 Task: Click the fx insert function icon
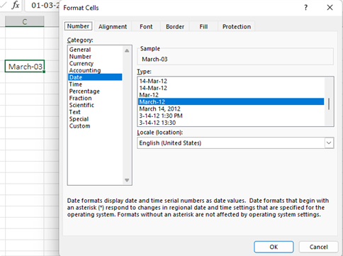coord(16,5)
